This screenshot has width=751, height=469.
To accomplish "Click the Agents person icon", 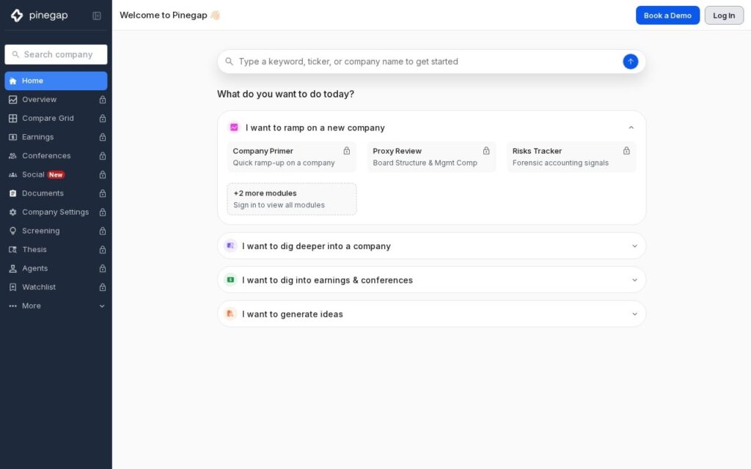I will tap(13, 268).
